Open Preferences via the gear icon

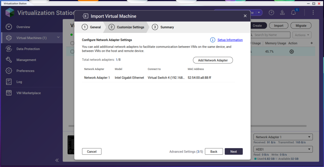[9, 71]
